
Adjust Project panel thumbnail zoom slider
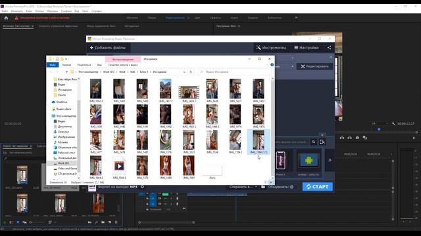(37, 222)
